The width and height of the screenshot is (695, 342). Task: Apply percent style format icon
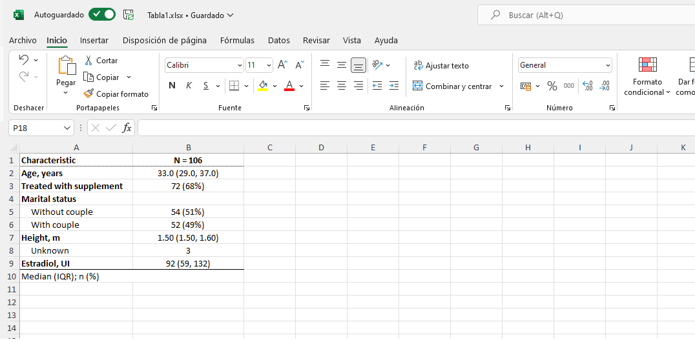point(552,86)
